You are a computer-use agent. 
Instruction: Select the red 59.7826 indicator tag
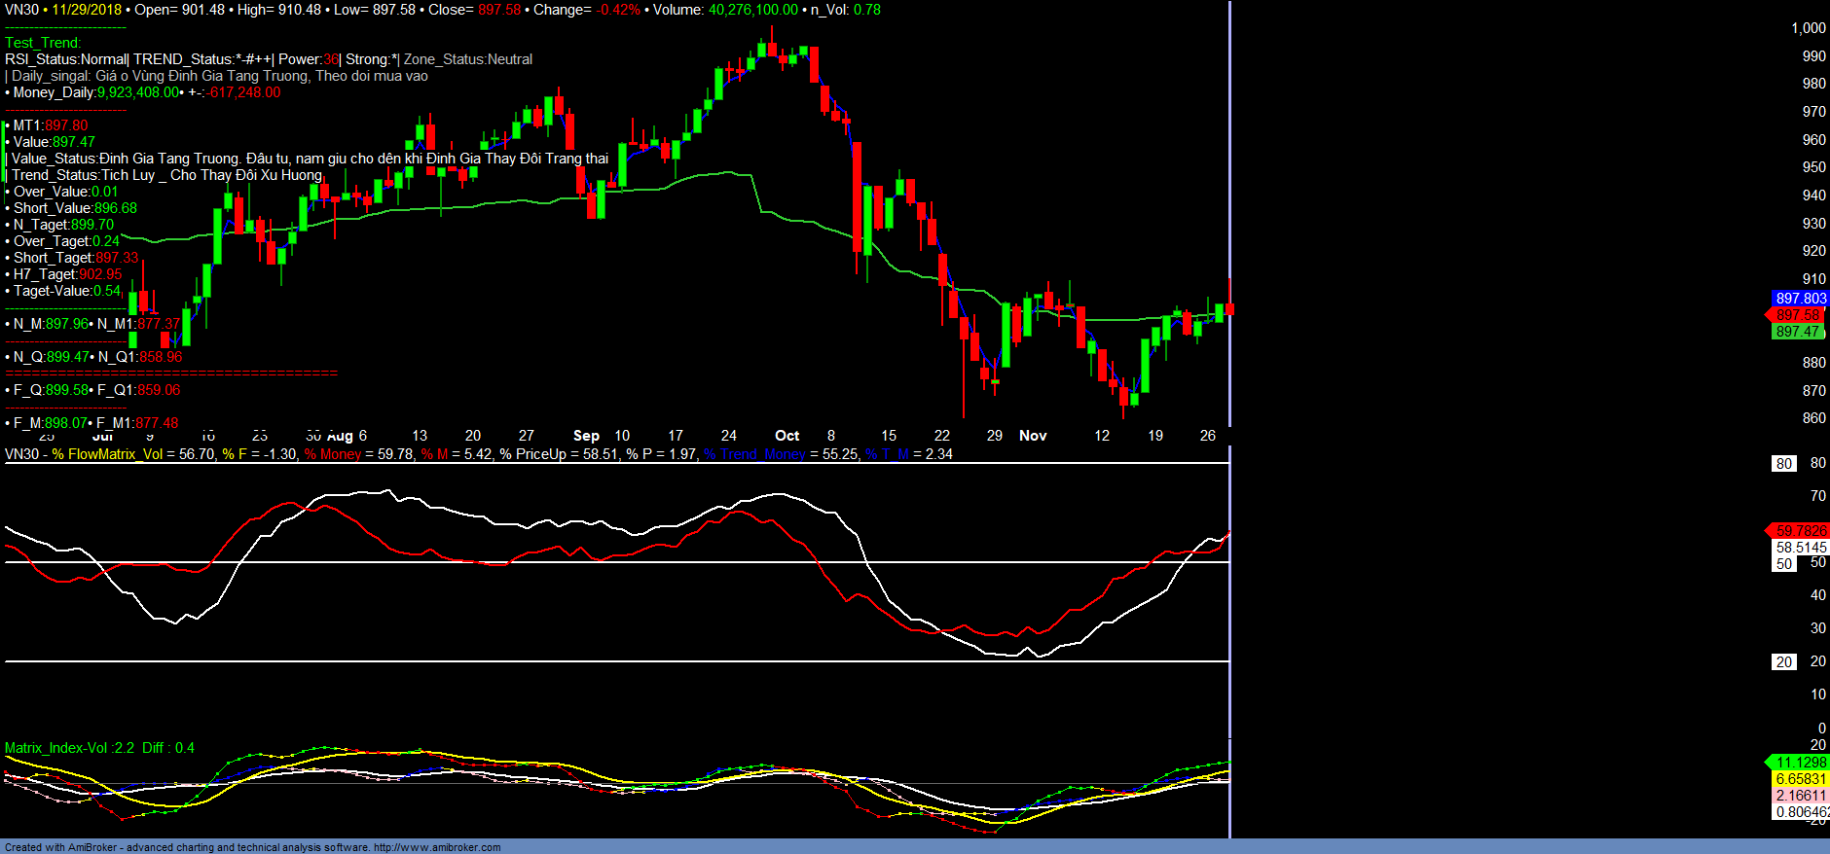[x=1800, y=531]
